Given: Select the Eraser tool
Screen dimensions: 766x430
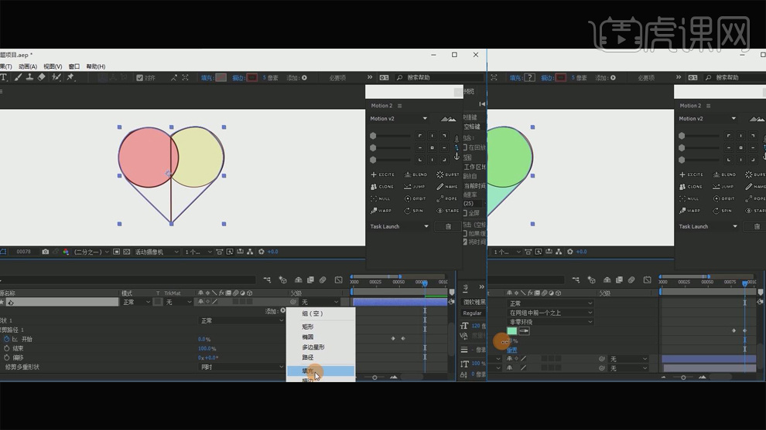Looking at the screenshot, I should pyautogui.click(x=42, y=77).
